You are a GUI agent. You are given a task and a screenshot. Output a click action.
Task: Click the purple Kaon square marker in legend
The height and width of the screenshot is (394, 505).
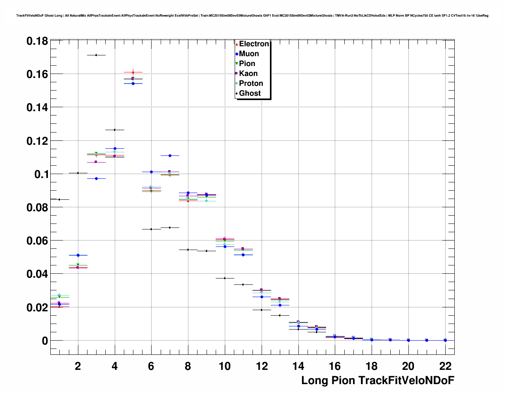237,74
